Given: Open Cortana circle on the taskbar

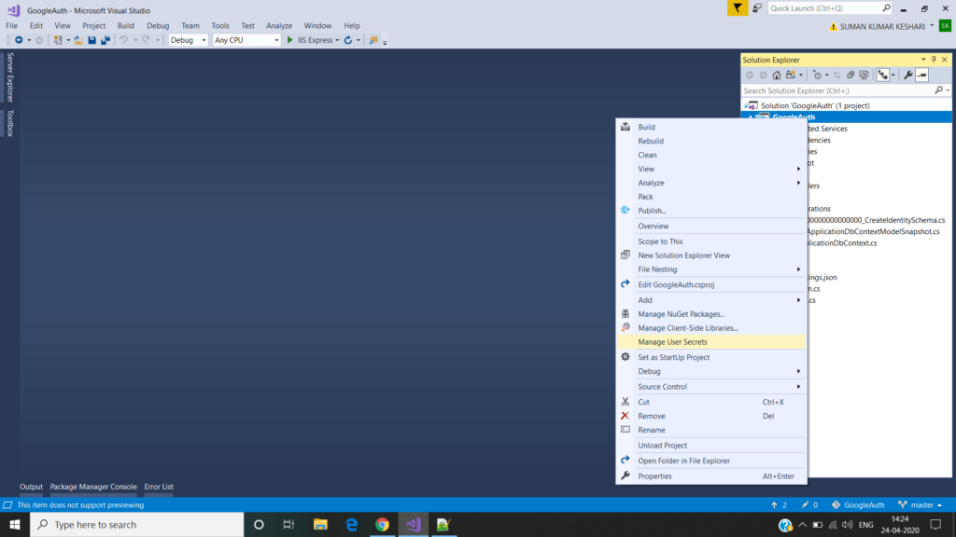Looking at the screenshot, I should click(x=259, y=524).
